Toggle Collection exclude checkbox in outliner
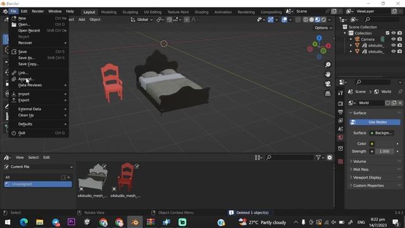The width and height of the screenshot is (405, 228). pyautogui.click(x=387, y=33)
